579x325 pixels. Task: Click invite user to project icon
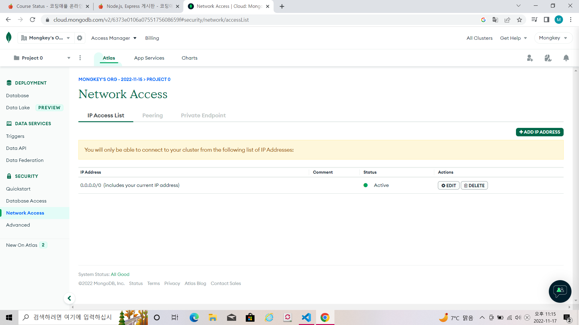pos(530,58)
